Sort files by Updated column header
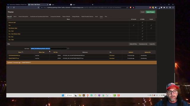 tap(131, 52)
